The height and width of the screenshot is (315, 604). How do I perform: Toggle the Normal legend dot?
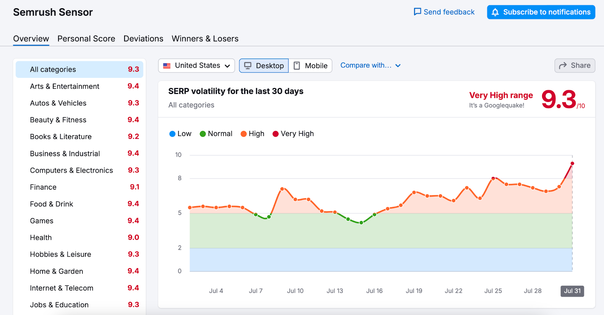[203, 134]
